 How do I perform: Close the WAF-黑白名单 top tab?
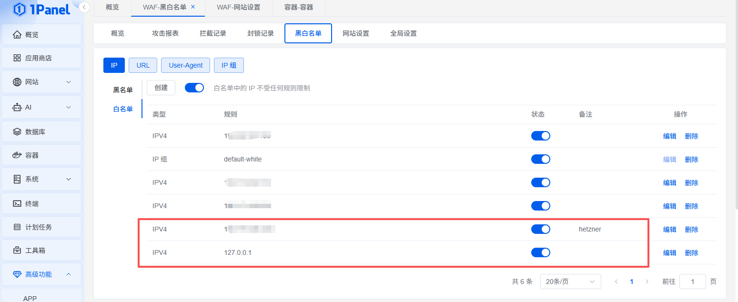[x=193, y=7]
